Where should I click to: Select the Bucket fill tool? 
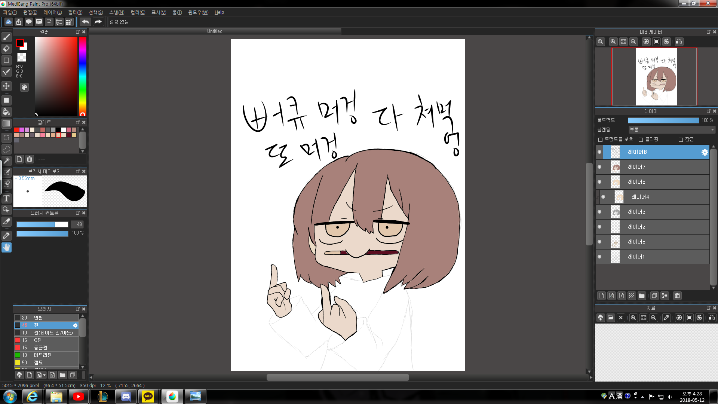(x=6, y=112)
